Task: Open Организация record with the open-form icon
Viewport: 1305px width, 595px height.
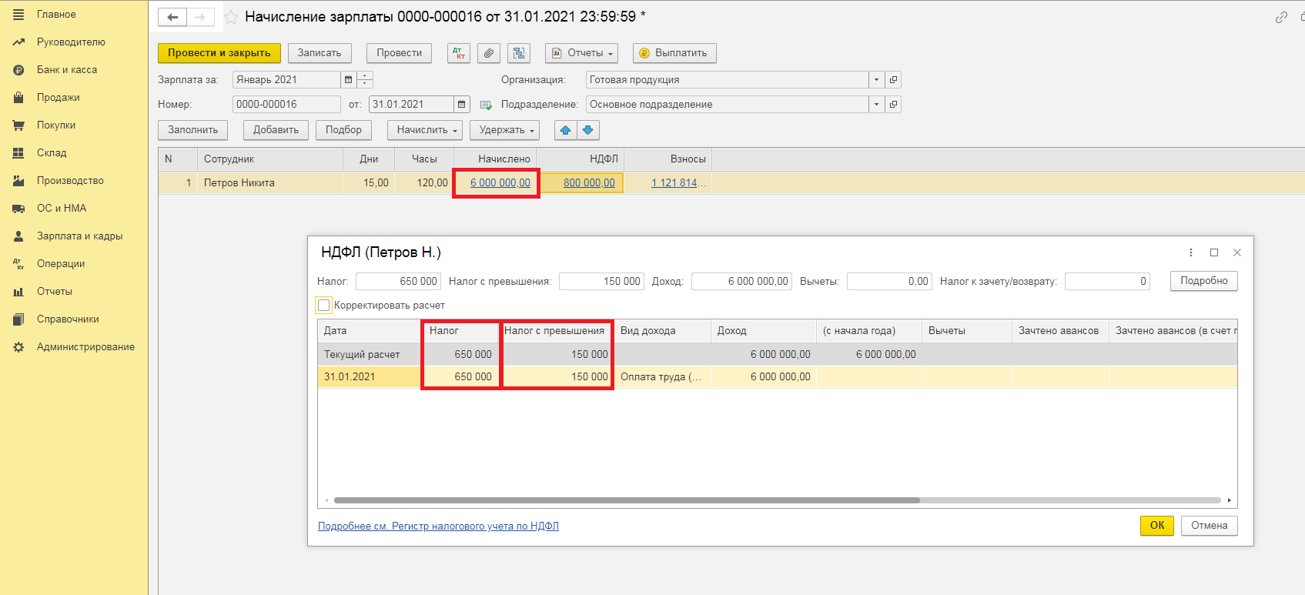Action: (x=893, y=80)
